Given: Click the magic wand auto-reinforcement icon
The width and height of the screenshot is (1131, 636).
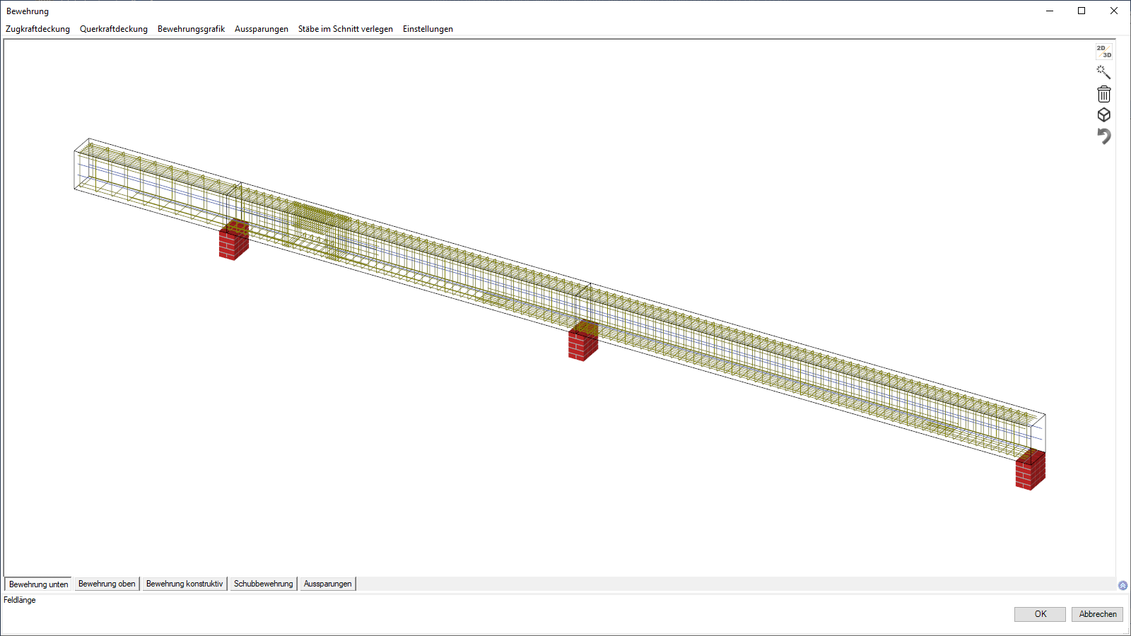Looking at the screenshot, I should pyautogui.click(x=1103, y=72).
